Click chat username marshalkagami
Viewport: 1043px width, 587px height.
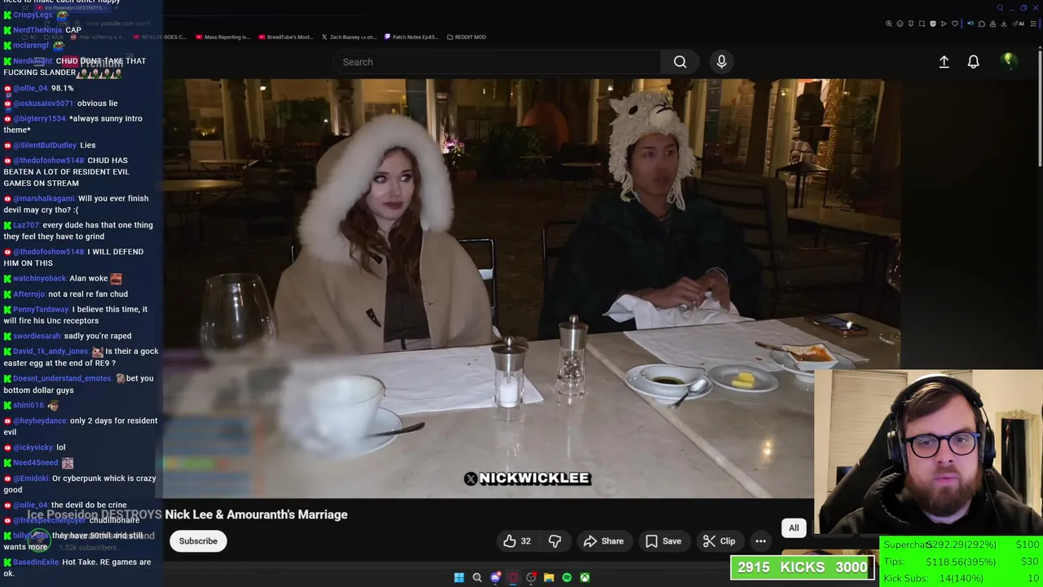click(44, 199)
